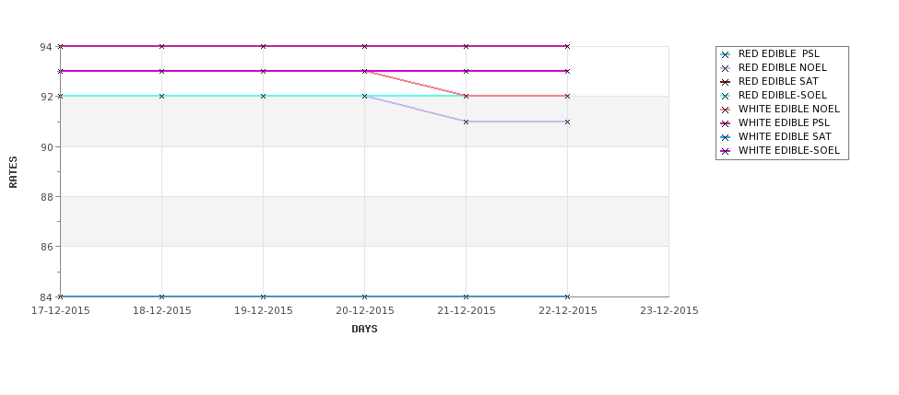This screenshot has height=395, width=899.
Task: Select the WHITE EDIBLE NOEL legend label
Action: (x=789, y=109)
